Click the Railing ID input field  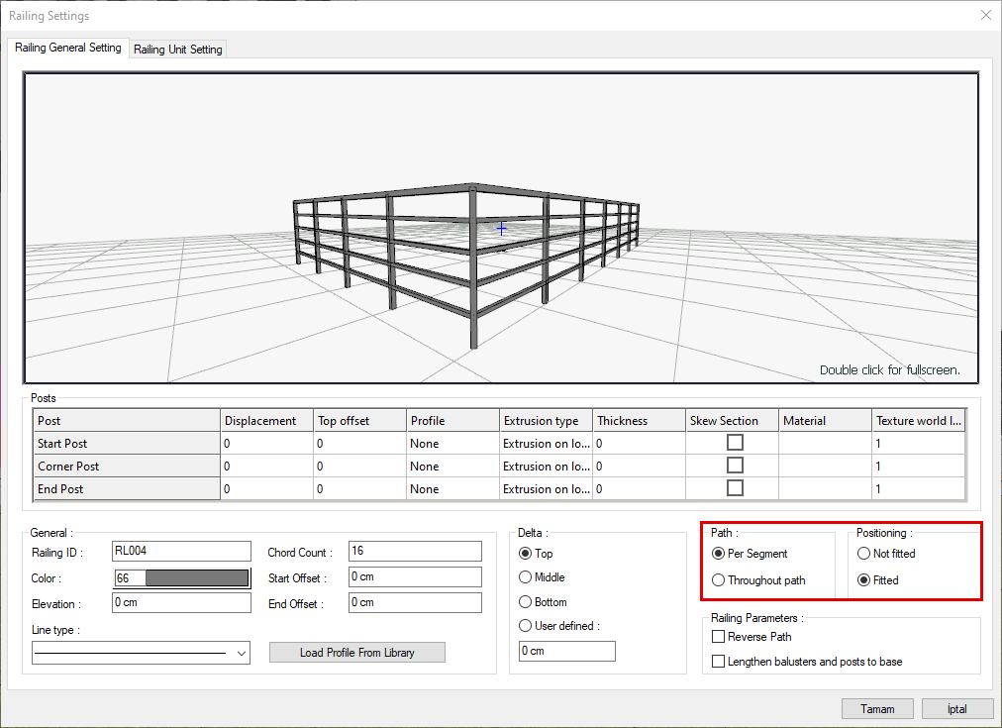coord(182,552)
